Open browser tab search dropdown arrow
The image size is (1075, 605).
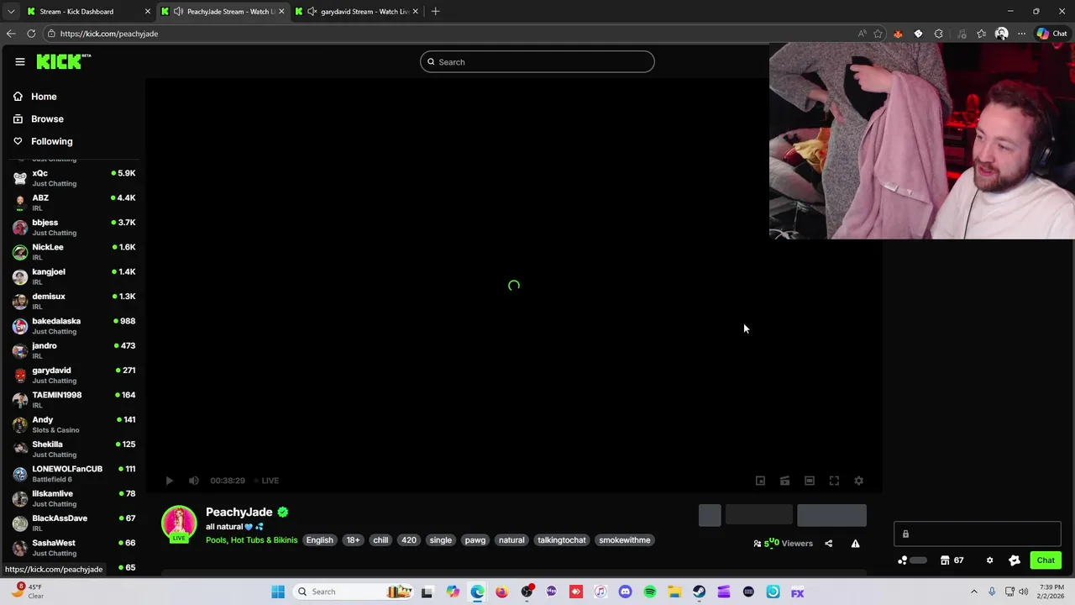(x=10, y=11)
